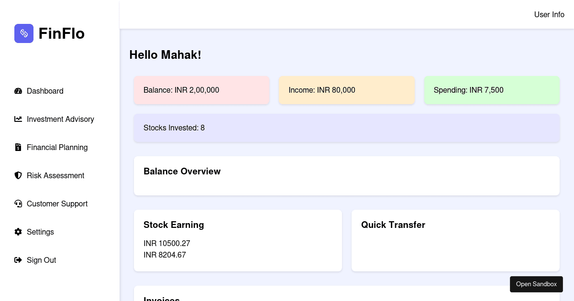Click the Financial Planning document icon
Image resolution: width=574 pixels, height=301 pixels.
click(x=18, y=147)
